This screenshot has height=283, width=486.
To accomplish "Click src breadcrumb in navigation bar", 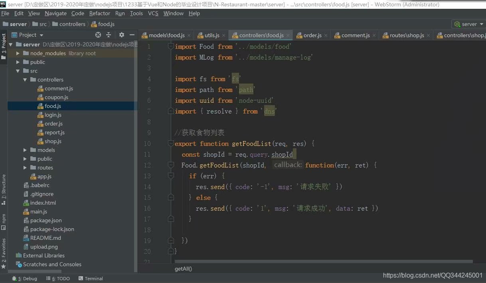I will tap(39, 24).
